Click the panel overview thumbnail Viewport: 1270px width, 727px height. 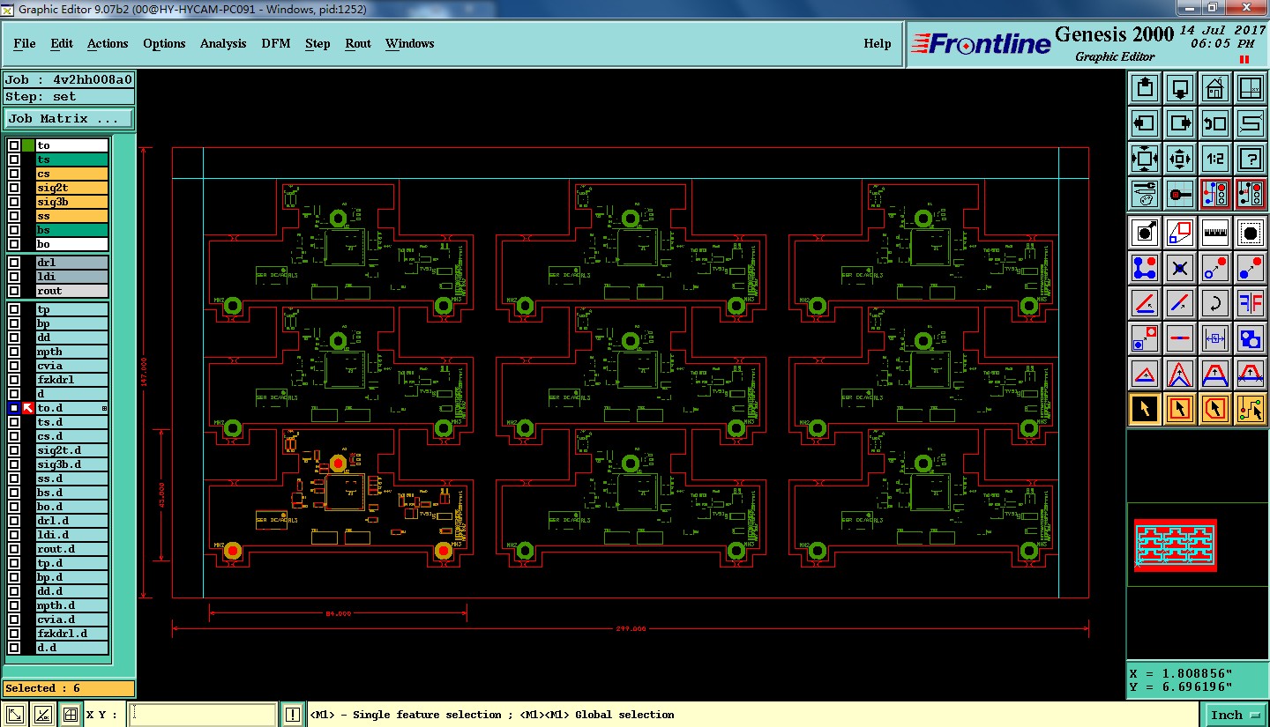tap(1175, 545)
